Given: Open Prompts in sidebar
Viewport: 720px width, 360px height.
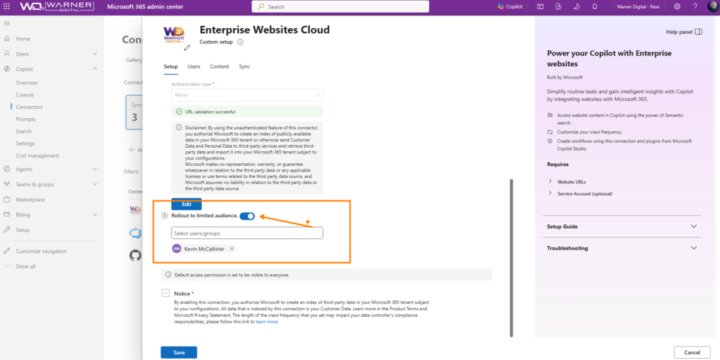Looking at the screenshot, I should (x=26, y=120).
